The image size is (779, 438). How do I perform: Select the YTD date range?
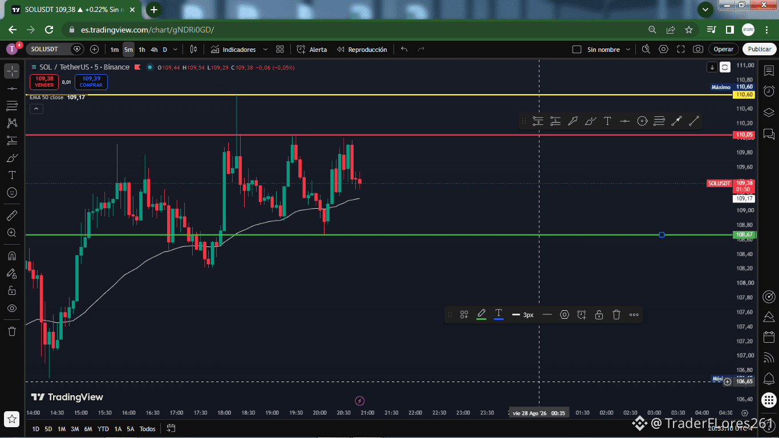pyautogui.click(x=103, y=429)
